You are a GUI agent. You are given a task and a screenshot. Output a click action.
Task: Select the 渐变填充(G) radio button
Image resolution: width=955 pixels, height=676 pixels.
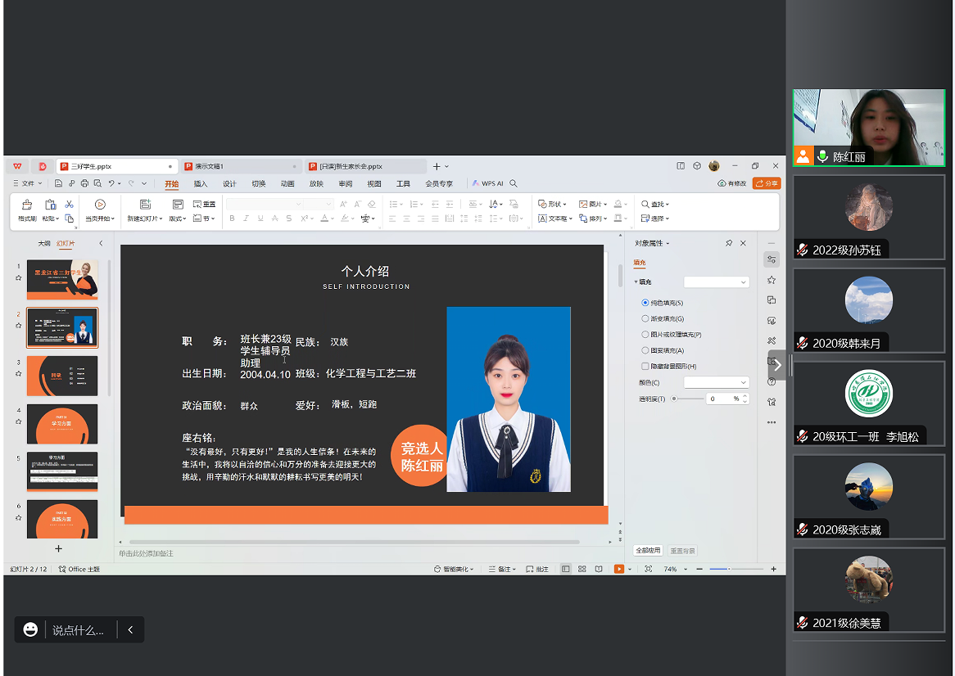pos(645,318)
